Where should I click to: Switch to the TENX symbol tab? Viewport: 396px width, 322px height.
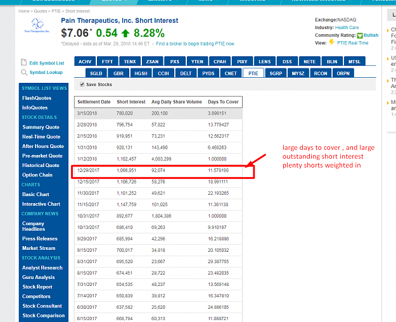(x=130, y=61)
